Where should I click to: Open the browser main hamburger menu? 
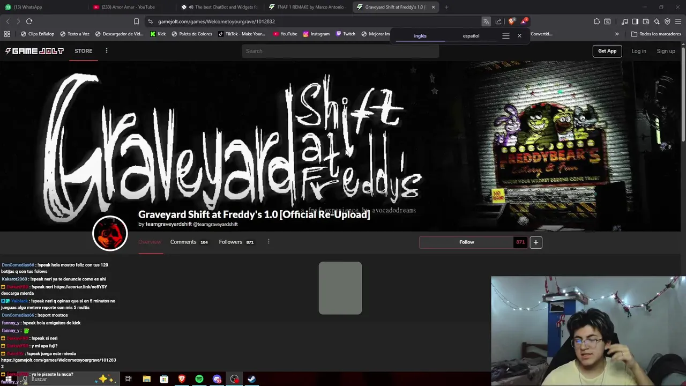[x=678, y=21]
